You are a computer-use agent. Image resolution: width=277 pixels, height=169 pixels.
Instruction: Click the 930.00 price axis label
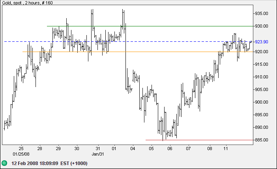262,26
